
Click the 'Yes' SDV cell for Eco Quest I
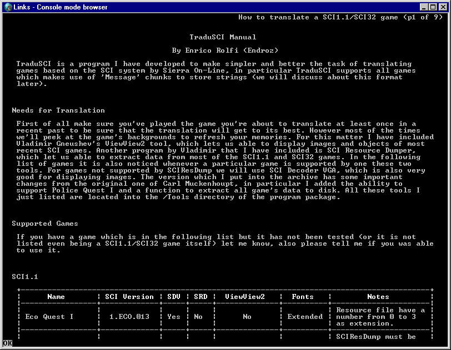[174, 317]
